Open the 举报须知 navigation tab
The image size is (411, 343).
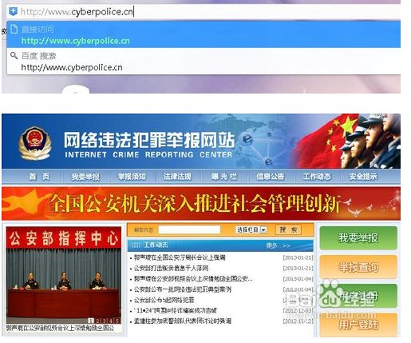[132, 177]
